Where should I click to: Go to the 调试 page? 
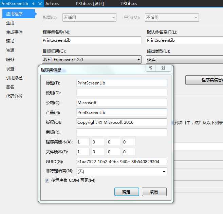[x=10, y=41]
